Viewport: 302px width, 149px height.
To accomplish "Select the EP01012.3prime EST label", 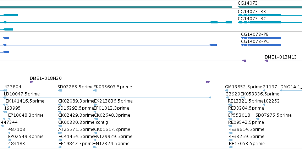I will coord(111,108).
